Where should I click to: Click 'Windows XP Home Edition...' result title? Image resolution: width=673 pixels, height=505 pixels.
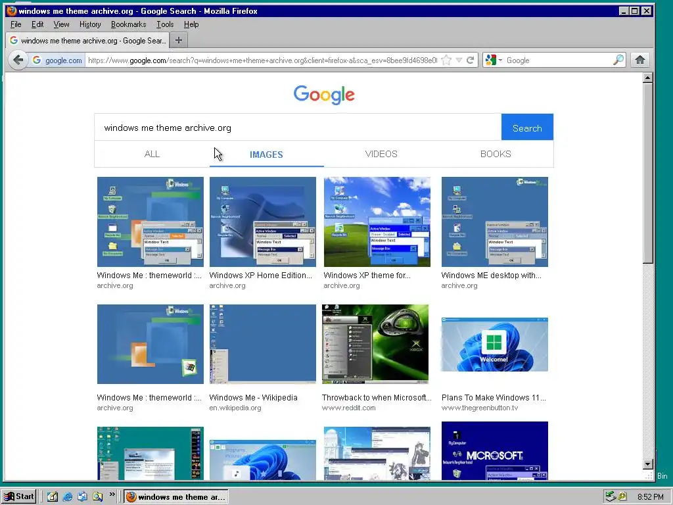[x=260, y=276]
